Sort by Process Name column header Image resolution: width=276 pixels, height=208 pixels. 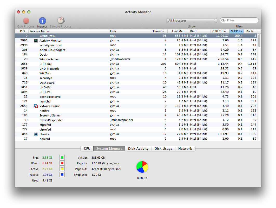(x=69, y=31)
